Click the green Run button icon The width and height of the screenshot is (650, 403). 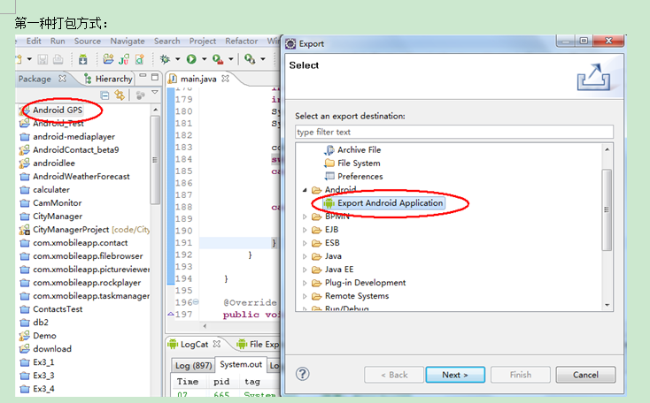[x=191, y=59]
